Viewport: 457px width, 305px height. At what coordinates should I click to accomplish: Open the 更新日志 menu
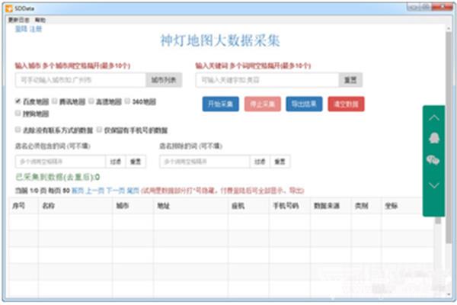(x=18, y=20)
